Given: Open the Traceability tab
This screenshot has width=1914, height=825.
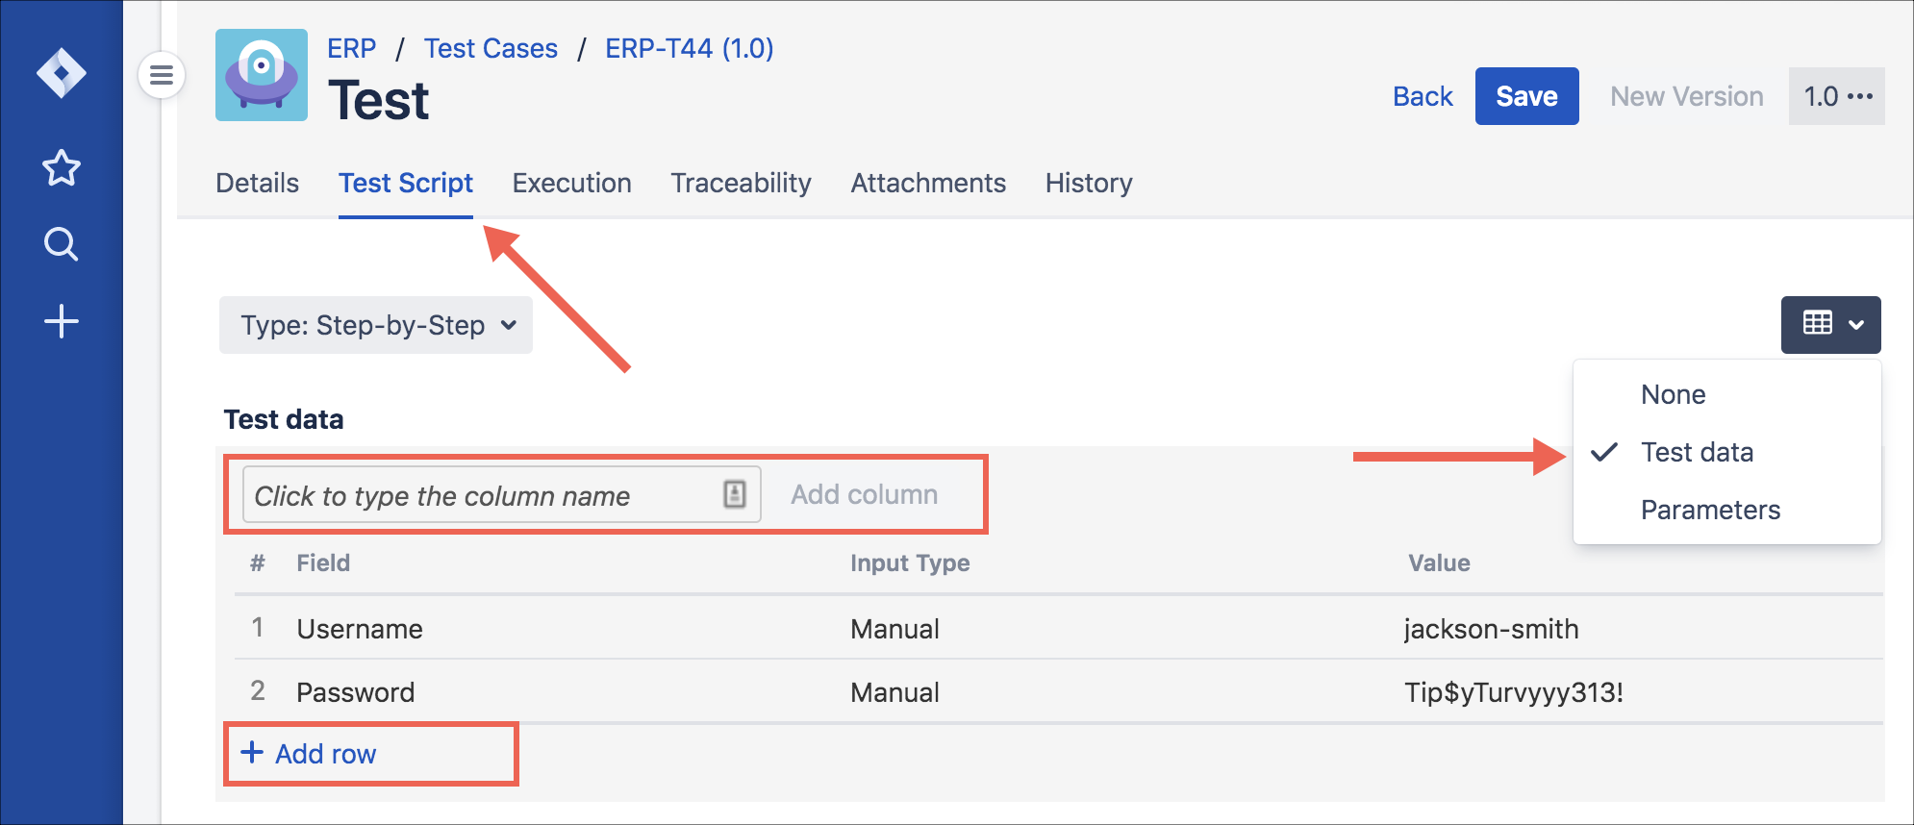Looking at the screenshot, I should coord(741,183).
